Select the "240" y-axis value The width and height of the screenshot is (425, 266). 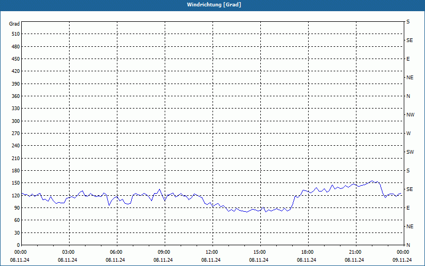(16, 145)
